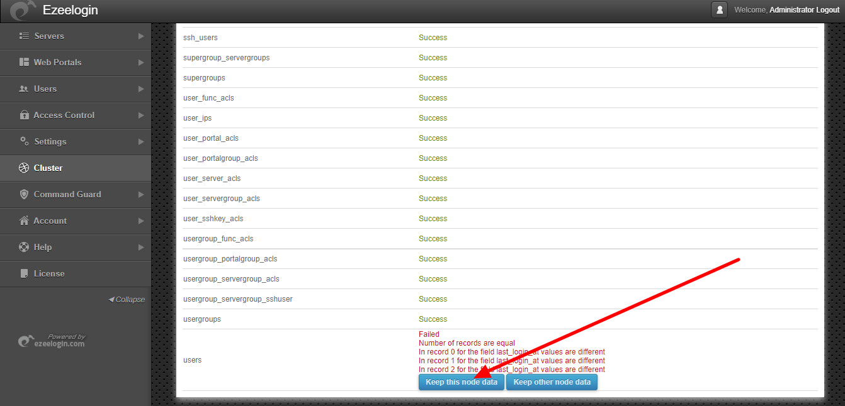
Task: Open the Servers menu
Action: [76, 36]
